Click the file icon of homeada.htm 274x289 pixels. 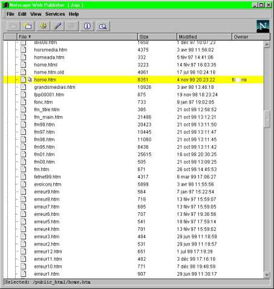click(x=24, y=57)
